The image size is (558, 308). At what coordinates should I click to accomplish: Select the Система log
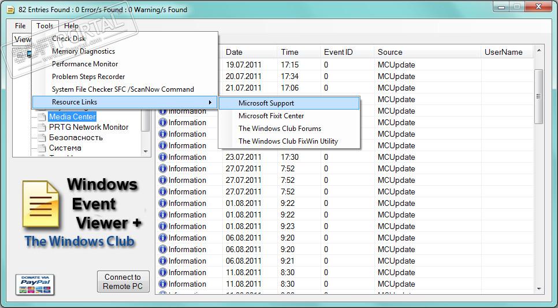[x=65, y=148]
